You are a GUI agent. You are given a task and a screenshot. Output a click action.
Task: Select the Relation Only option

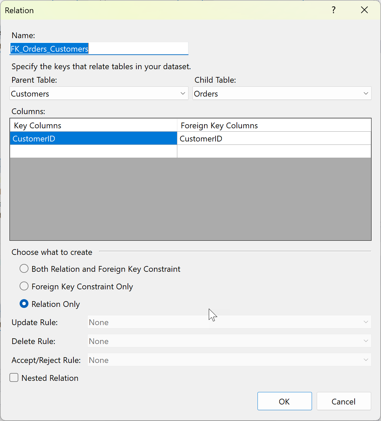[x=24, y=304]
